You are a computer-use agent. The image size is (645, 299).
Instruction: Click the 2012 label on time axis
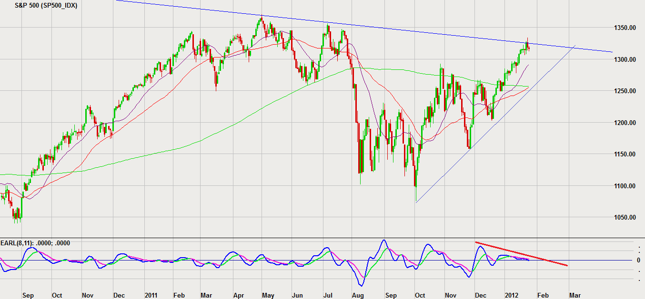tap(512, 295)
